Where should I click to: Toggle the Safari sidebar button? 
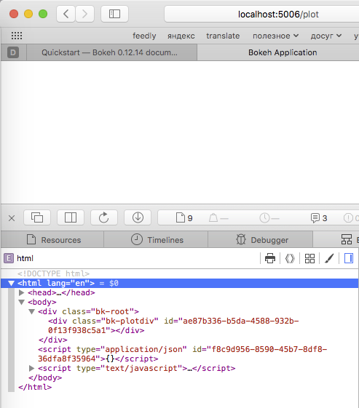point(114,14)
